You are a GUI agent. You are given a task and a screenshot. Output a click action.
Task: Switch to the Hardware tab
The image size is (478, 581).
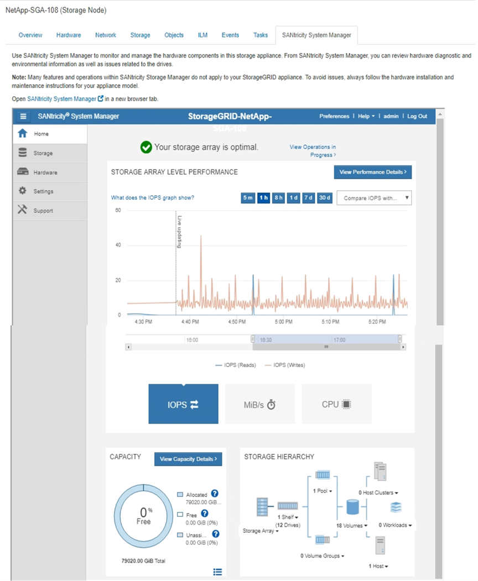coord(69,35)
